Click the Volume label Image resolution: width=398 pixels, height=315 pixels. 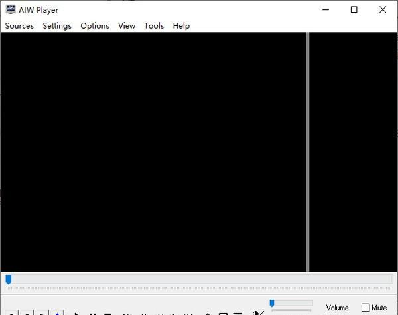[x=337, y=308]
